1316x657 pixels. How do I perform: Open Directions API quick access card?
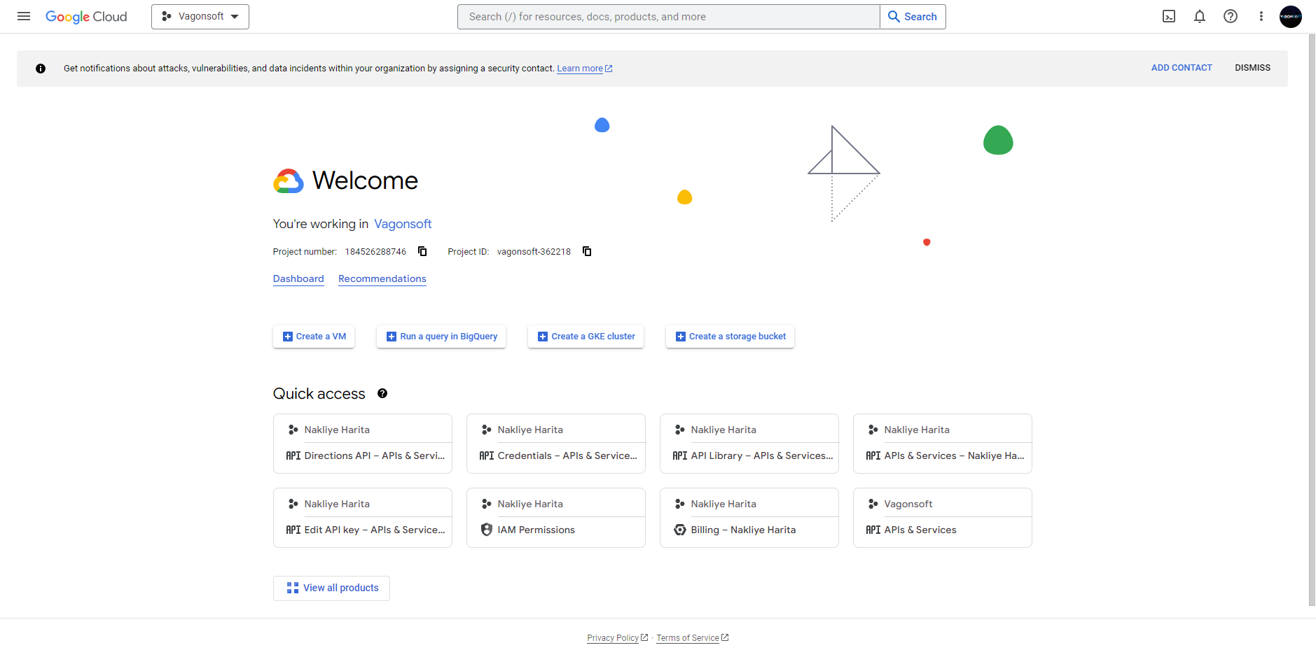click(363, 444)
